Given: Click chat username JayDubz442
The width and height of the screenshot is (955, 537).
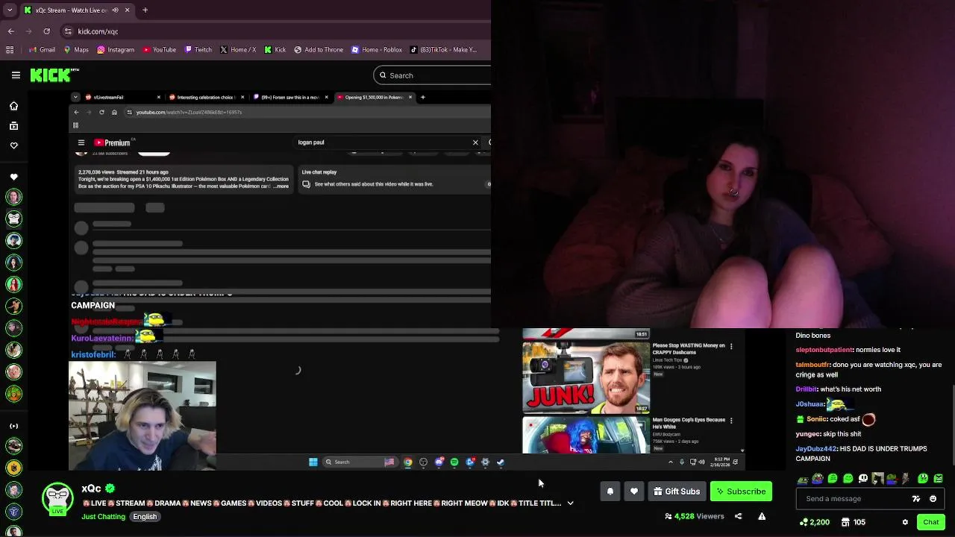Looking at the screenshot, I should 816,449.
